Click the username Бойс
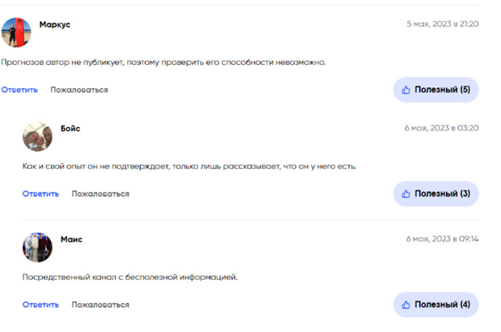Image resolution: width=501 pixels, height=332 pixels. pos(70,128)
